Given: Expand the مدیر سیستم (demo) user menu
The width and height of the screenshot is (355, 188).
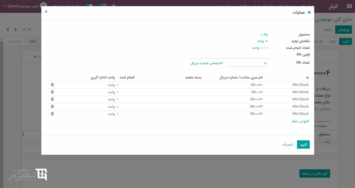Looking at the screenshot, I should pos(25,6).
